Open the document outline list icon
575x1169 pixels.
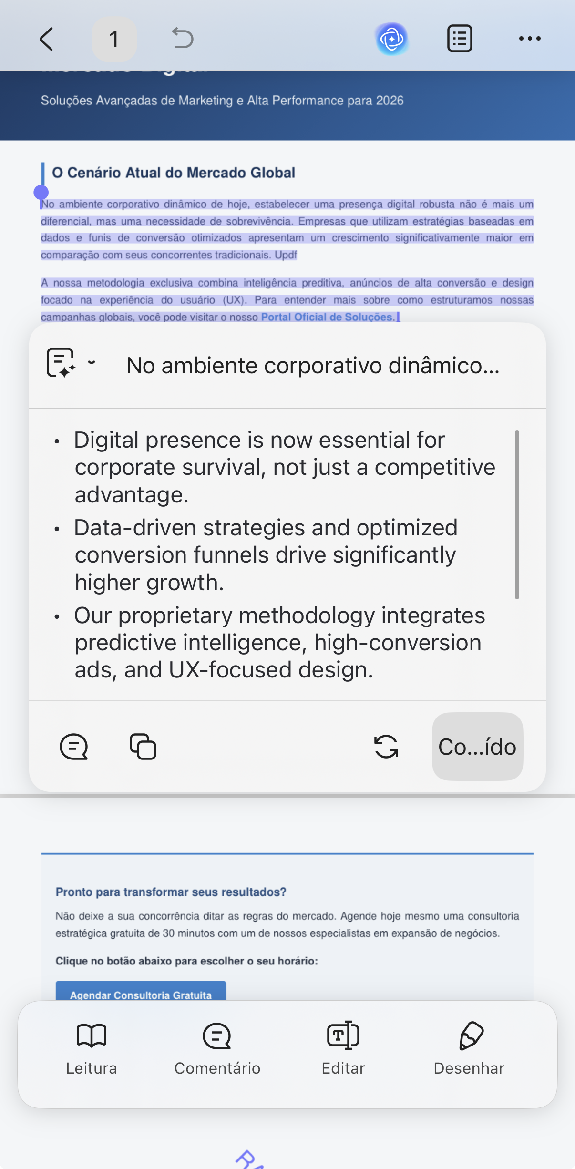click(x=460, y=39)
